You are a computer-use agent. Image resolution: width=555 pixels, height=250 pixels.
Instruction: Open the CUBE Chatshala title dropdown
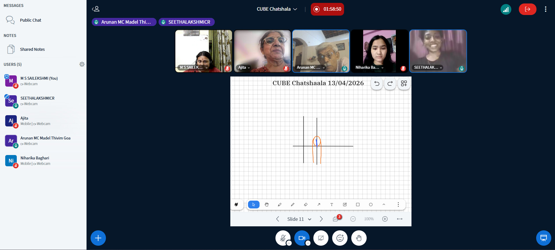[277, 9]
